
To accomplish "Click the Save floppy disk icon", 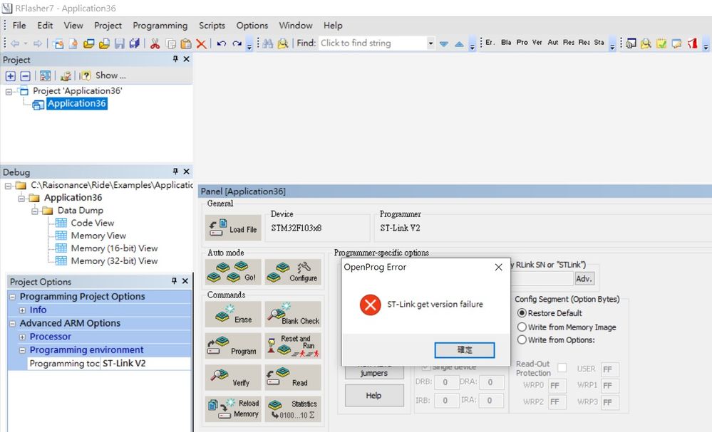I will [x=120, y=43].
